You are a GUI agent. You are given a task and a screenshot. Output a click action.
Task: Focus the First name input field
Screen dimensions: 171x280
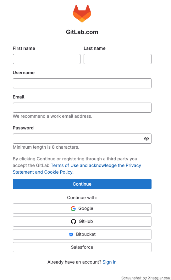point(47,59)
